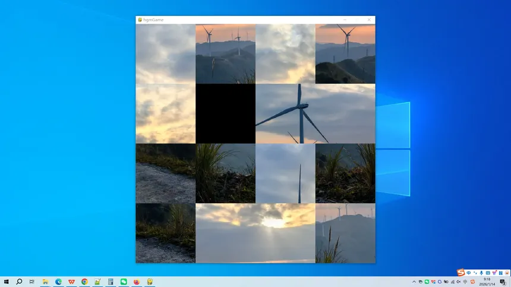
Task: Launch Microsoft Edge from the taskbar
Action: (58, 282)
